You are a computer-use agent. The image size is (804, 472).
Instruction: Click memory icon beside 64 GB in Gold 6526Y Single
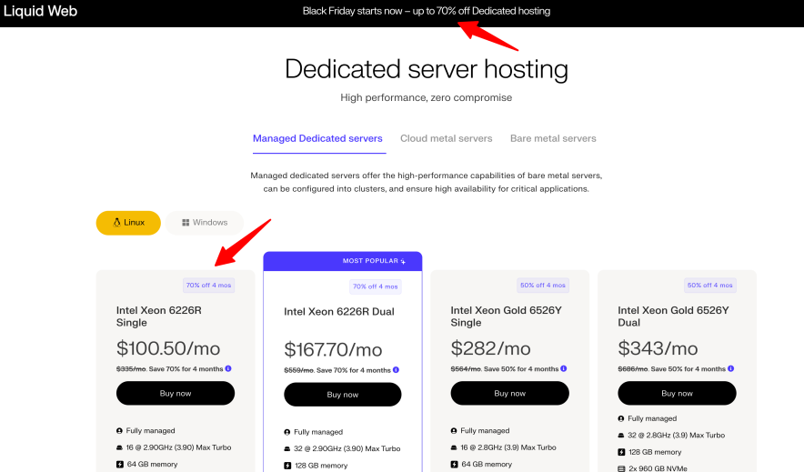[x=454, y=465]
